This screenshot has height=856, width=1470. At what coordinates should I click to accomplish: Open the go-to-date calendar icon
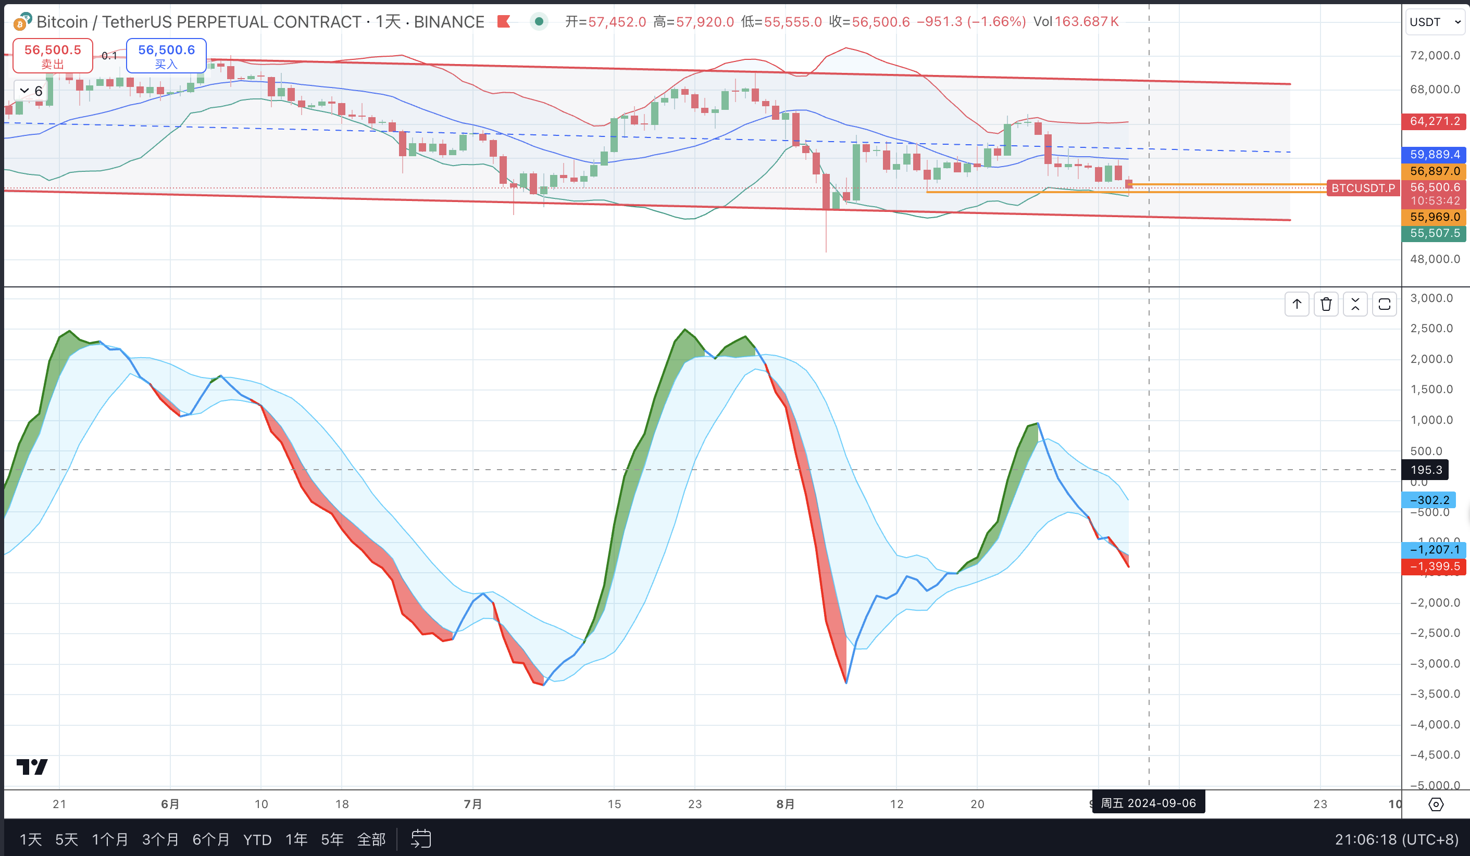[x=421, y=838]
